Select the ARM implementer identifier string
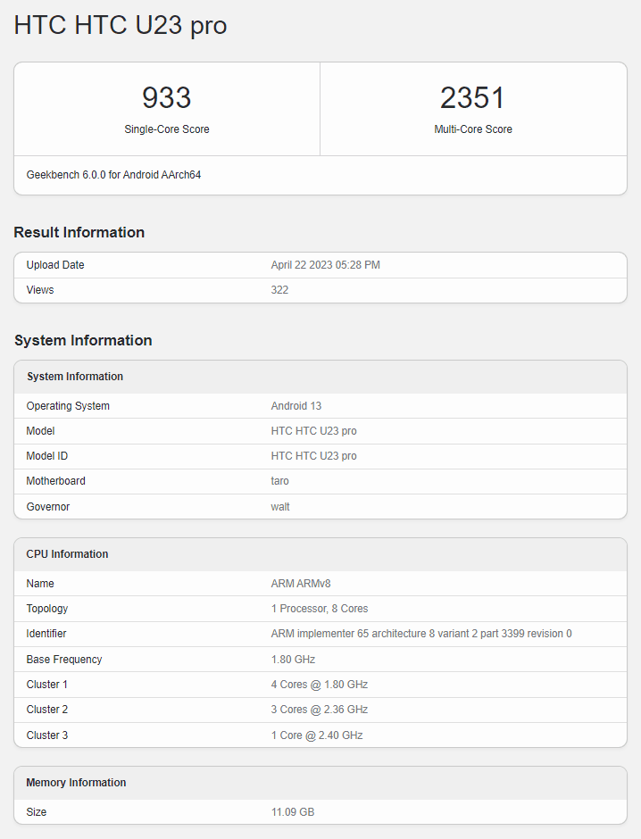This screenshot has height=839, width=641. (x=420, y=634)
